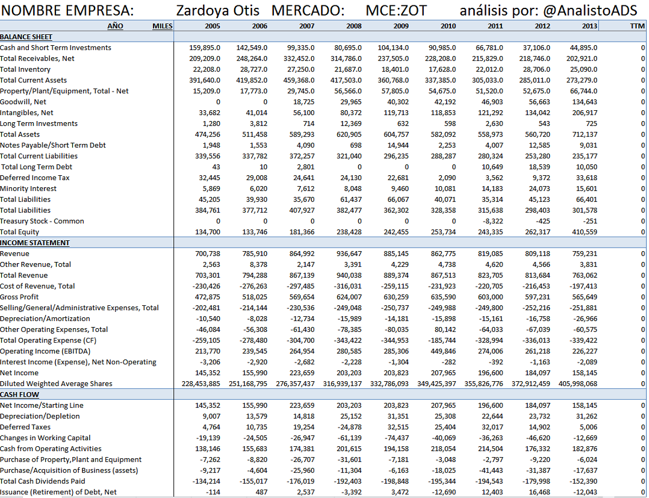The width and height of the screenshot is (649, 498).
Task: Click the 2008 long term investments value 12,369
Action: pos(351,123)
